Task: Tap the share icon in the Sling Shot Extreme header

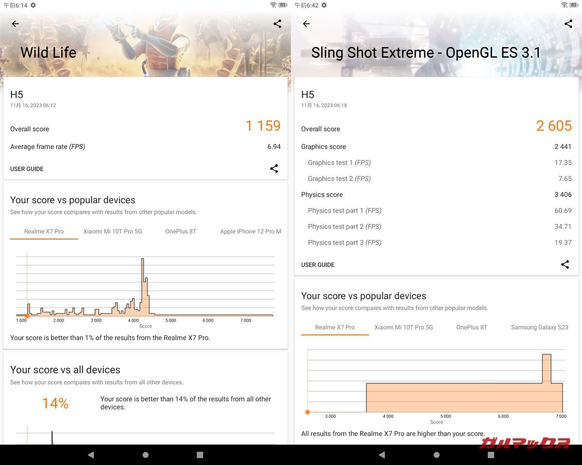Action: (x=568, y=24)
